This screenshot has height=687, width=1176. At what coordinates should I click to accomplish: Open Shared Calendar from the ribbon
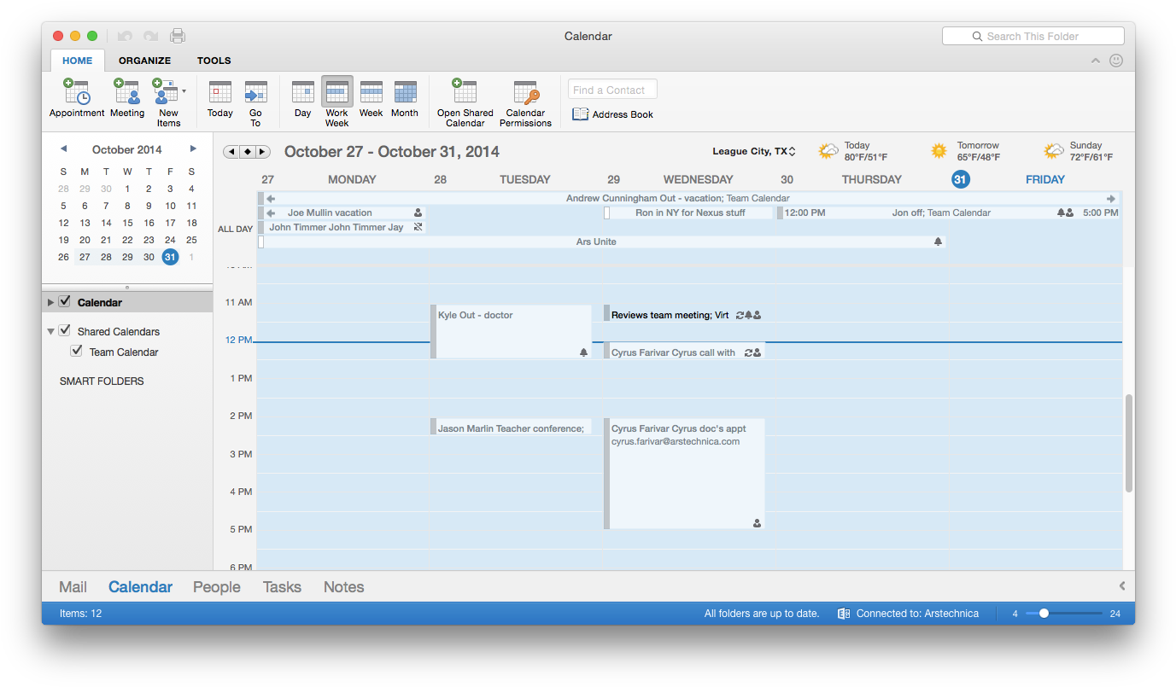tap(465, 92)
